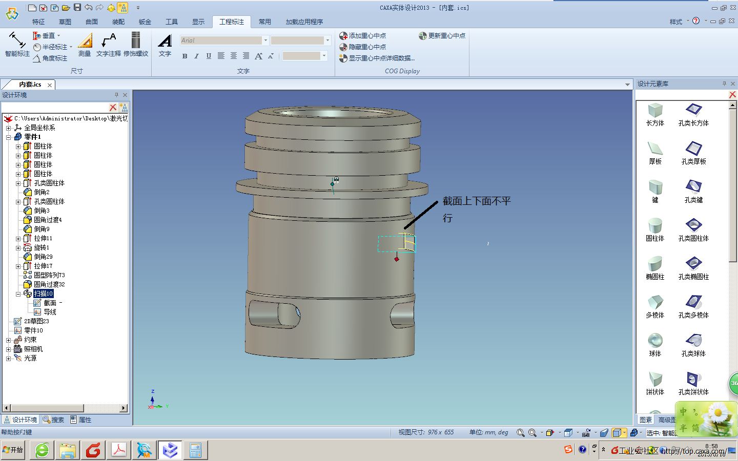The width and height of the screenshot is (738, 461).
Task: Open the 钣金 ribbon tab
Action: point(145,22)
